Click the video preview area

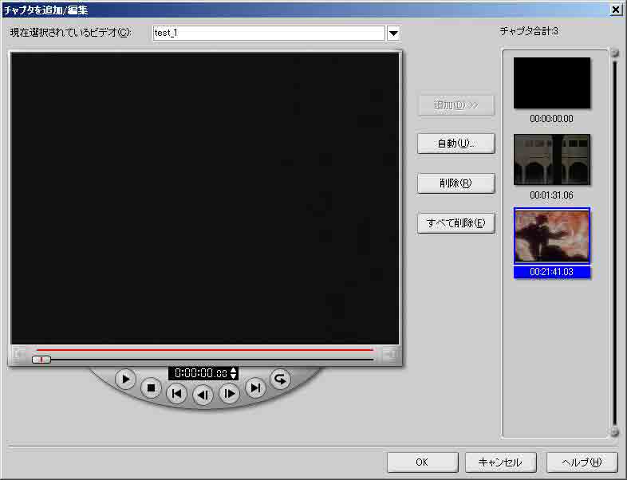point(205,198)
